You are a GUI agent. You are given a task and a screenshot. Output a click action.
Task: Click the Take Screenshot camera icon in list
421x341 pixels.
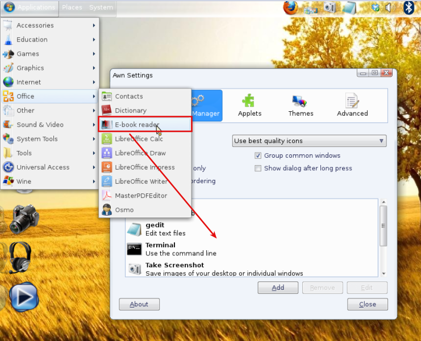coord(135,269)
